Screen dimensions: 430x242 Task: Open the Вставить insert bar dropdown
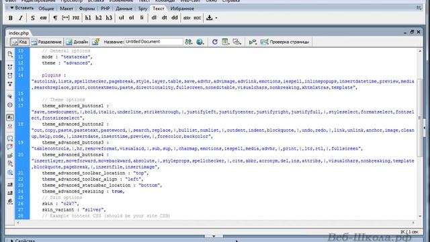(22, 8)
